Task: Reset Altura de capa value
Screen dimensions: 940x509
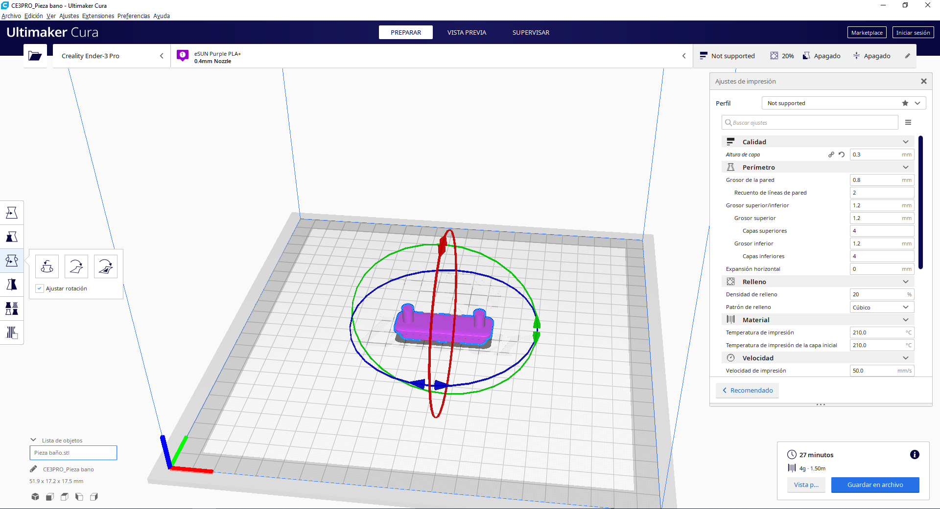Action: click(x=842, y=155)
